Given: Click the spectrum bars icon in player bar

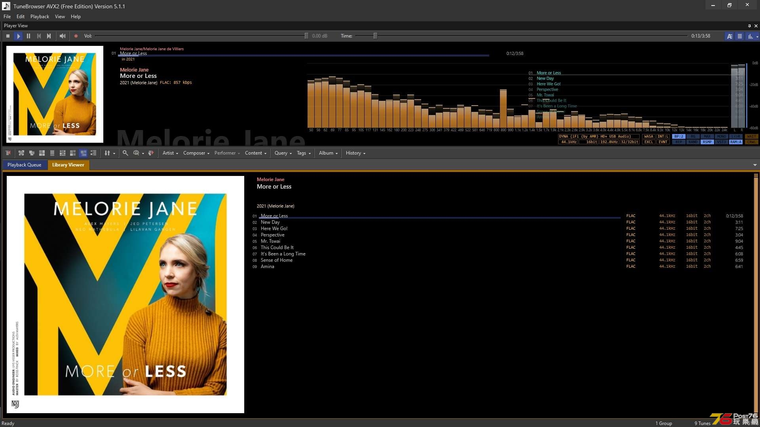Looking at the screenshot, I should 750,36.
